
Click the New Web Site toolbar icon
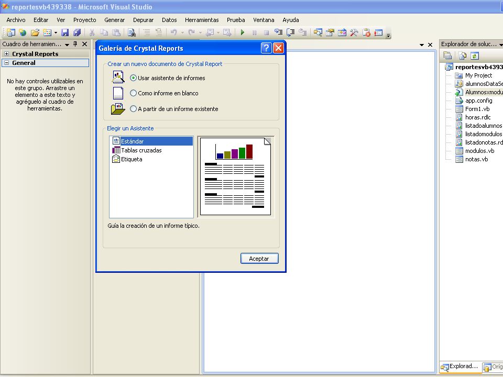pyautogui.click(x=23, y=32)
